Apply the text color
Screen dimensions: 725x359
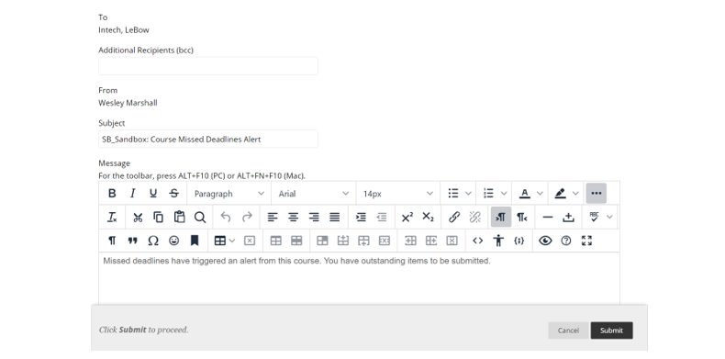pyautogui.click(x=524, y=194)
